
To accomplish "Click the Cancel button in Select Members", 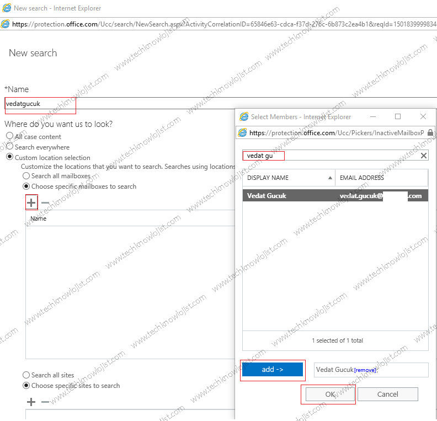I will tap(388, 395).
